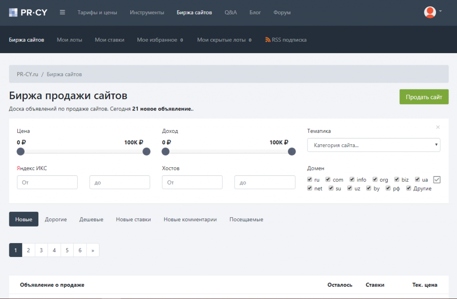Uncheck the by domain checkbox
Image resolution: width=457 pixels, height=299 pixels.
point(369,188)
